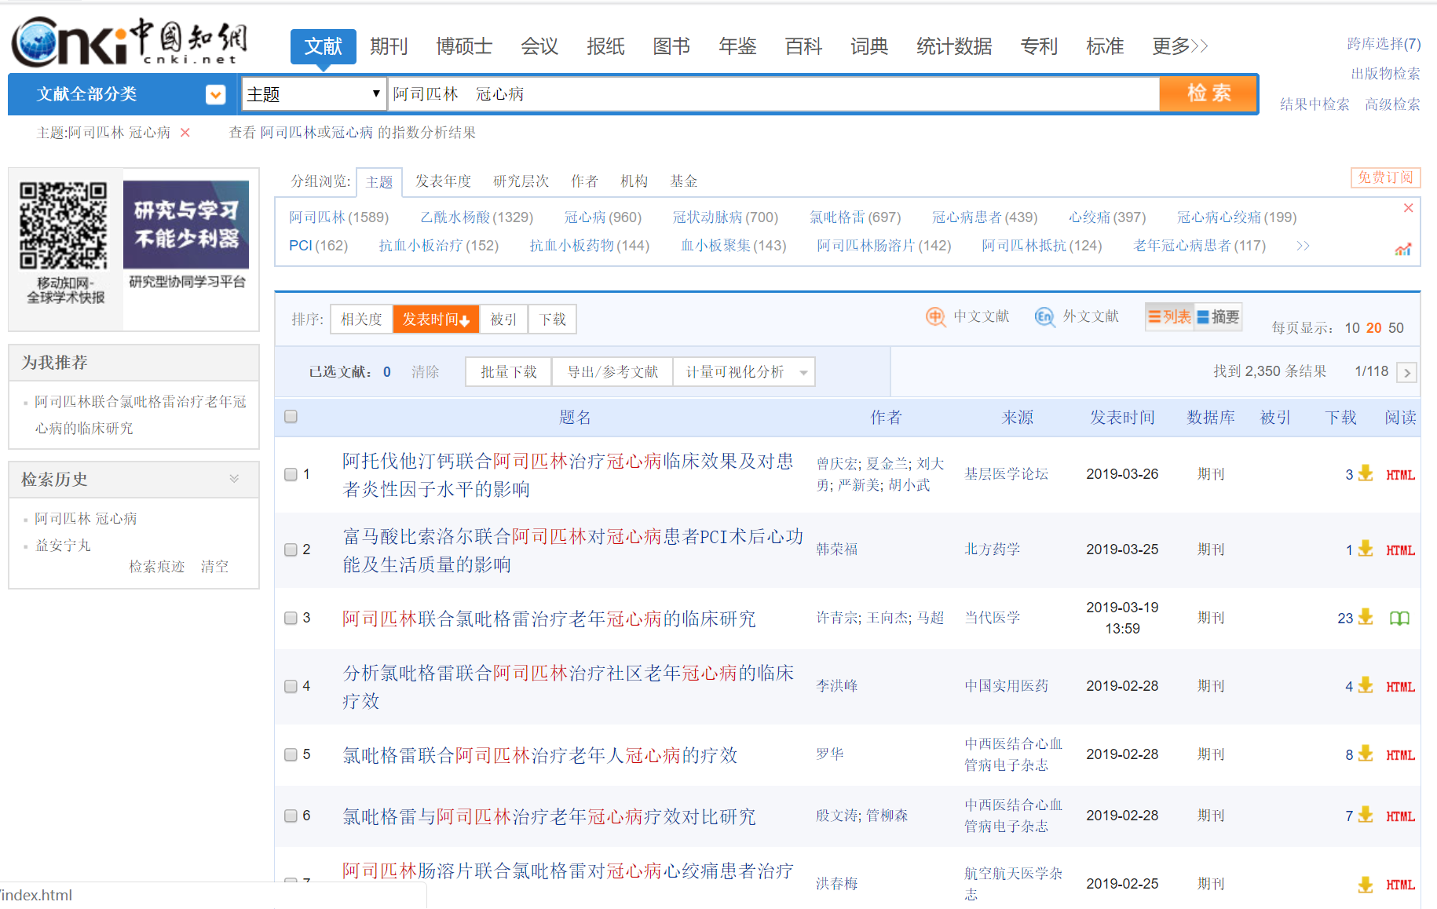Download article 2 by 韩荣福
1437x909 pixels.
pos(1366,549)
